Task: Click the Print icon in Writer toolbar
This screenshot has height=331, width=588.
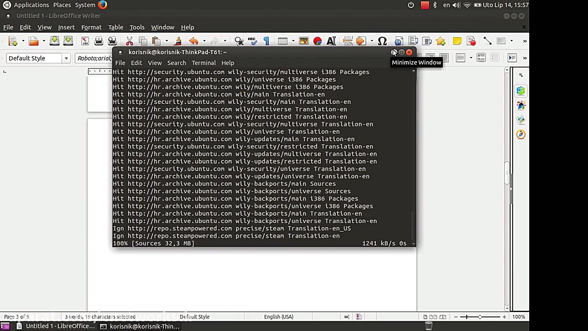Action: coord(98,41)
